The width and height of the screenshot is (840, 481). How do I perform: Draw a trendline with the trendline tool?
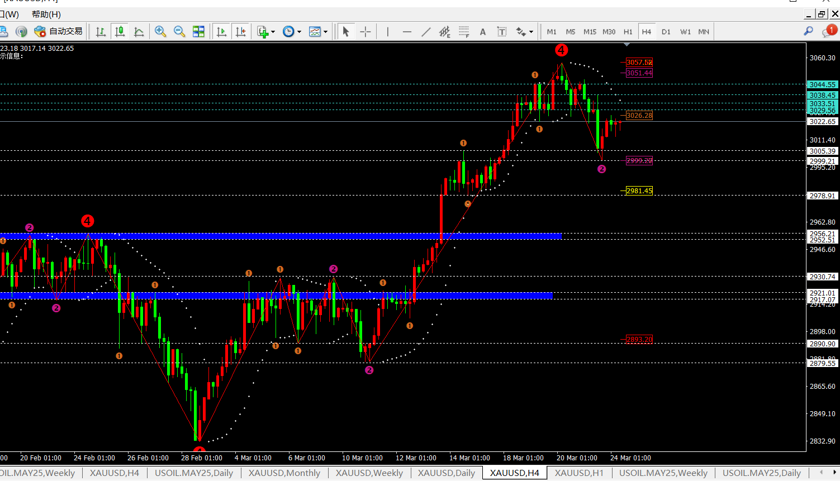(x=426, y=32)
